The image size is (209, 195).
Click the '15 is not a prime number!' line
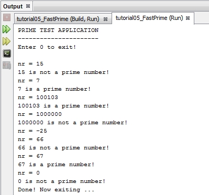[63, 72]
